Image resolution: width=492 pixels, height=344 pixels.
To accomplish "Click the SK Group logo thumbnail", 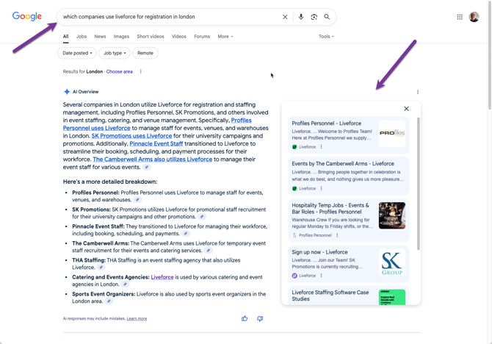I will pos(392,262).
